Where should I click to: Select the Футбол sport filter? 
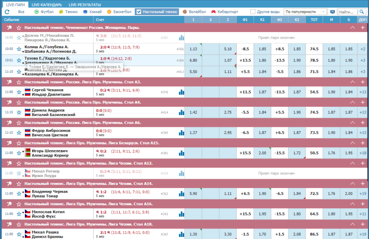point(44,12)
